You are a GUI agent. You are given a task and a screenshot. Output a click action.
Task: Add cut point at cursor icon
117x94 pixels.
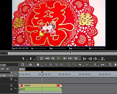[95, 65]
